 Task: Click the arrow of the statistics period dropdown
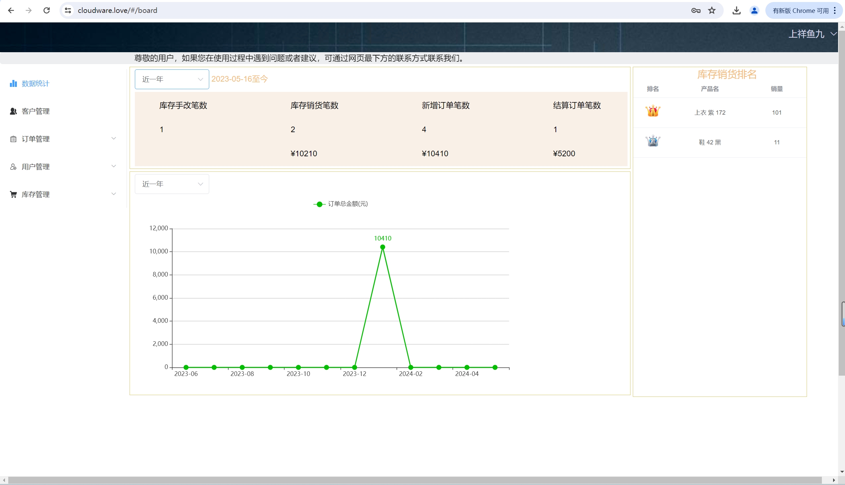click(x=200, y=79)
